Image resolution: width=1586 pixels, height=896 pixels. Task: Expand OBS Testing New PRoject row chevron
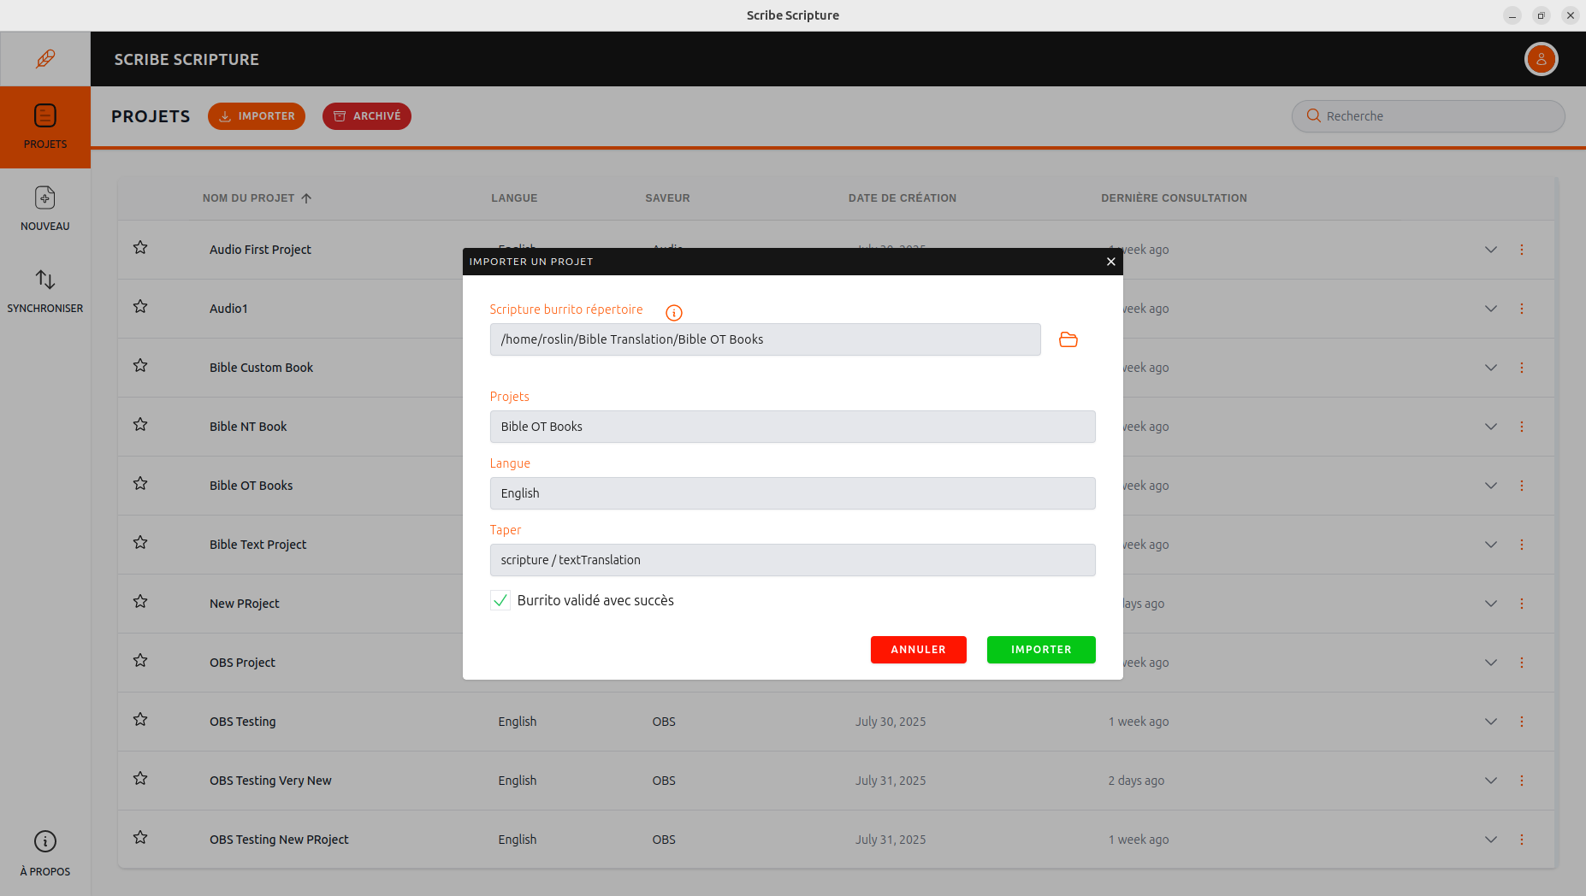[1490, 840]
